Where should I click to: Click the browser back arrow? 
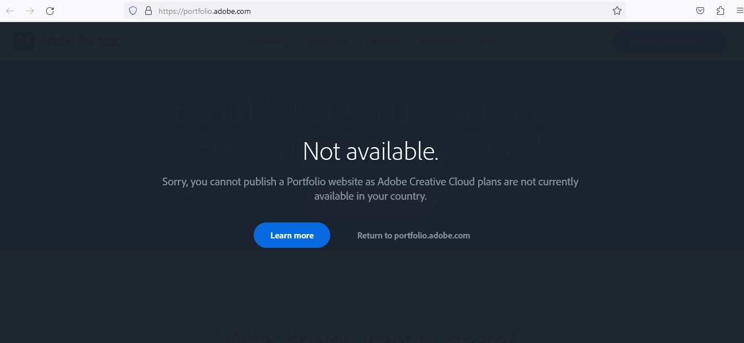point(10,11)
